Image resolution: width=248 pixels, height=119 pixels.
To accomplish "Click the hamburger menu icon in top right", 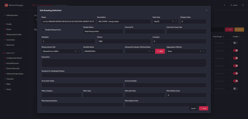I will 243,5.
